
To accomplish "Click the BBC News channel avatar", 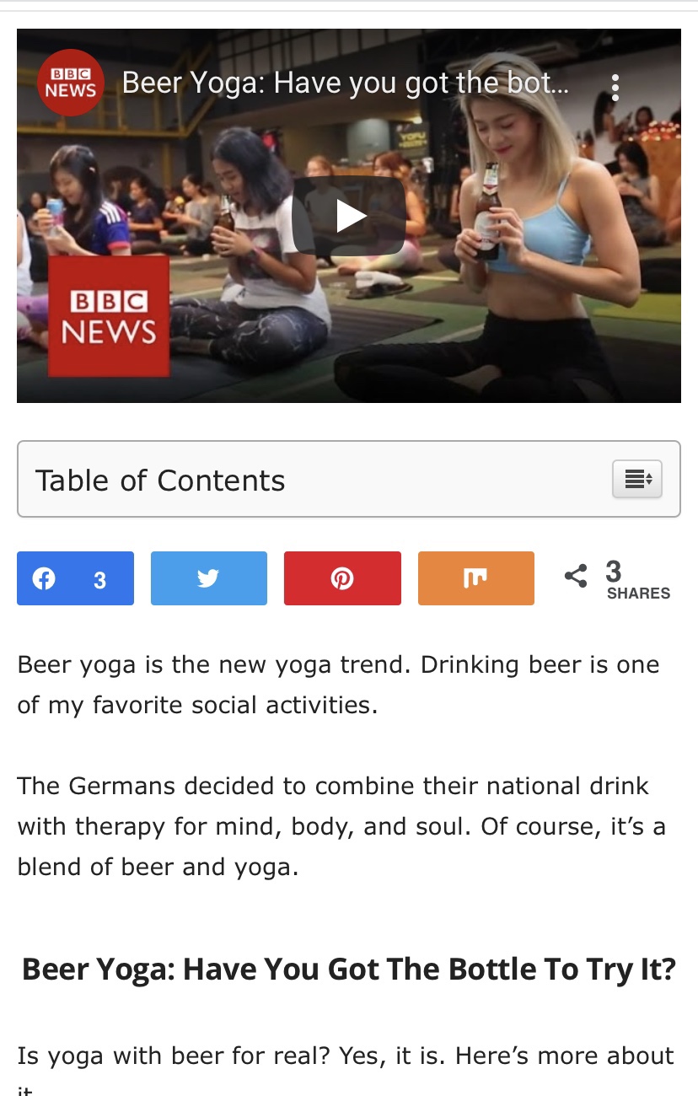I will point(70,83).
